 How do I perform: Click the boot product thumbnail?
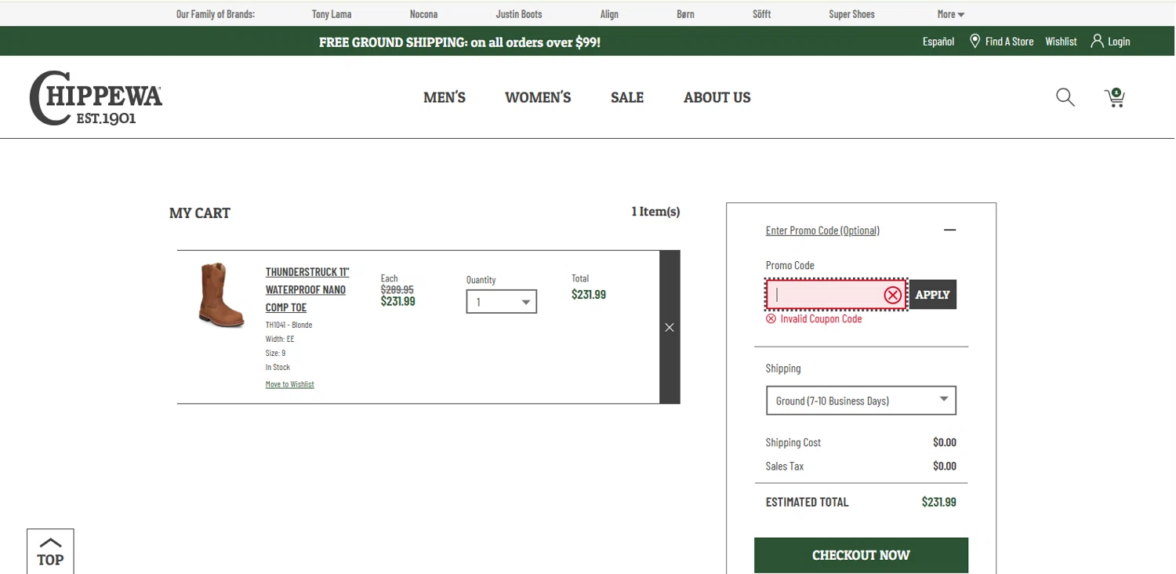[x=221, y=295]
